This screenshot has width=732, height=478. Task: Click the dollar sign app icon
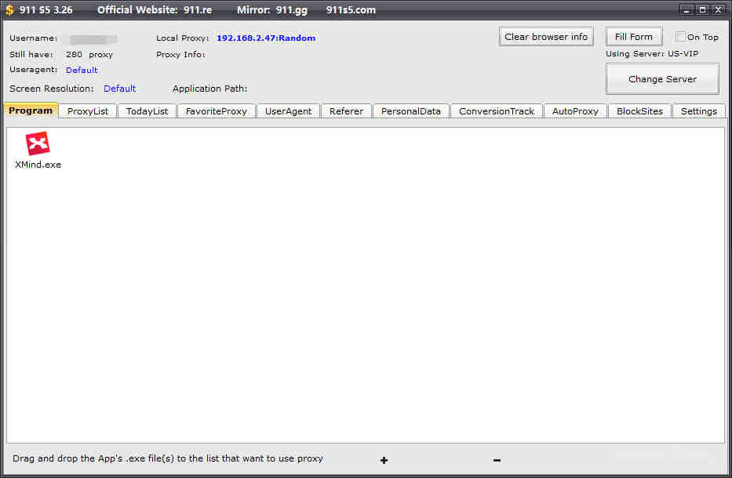[x=9, y=9]
